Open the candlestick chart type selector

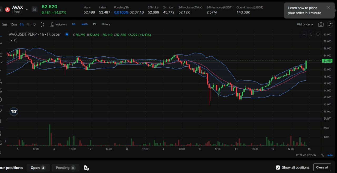point(42,24)
